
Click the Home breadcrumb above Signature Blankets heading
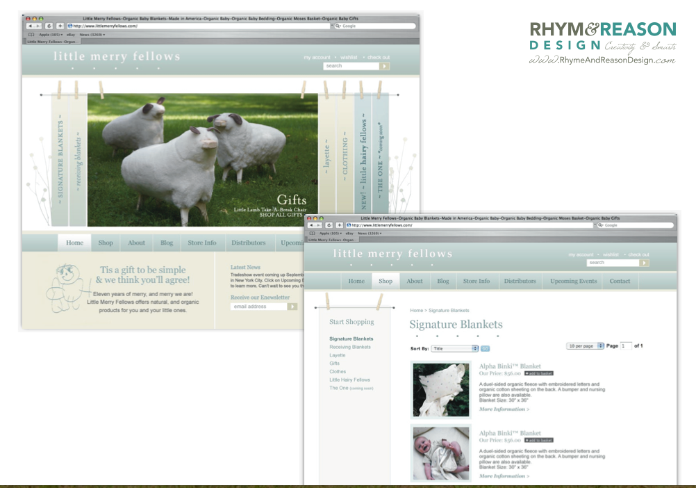[416, 310]
